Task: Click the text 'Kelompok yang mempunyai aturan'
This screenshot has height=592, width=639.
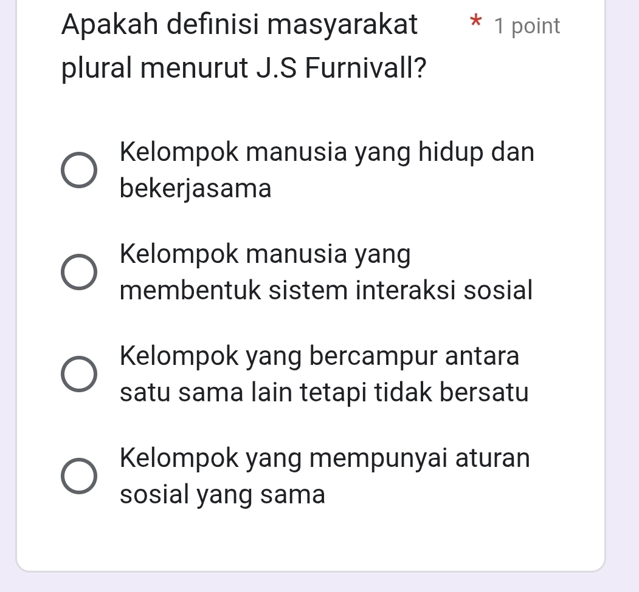Action: pyautogui.click(x=325, y=458)
